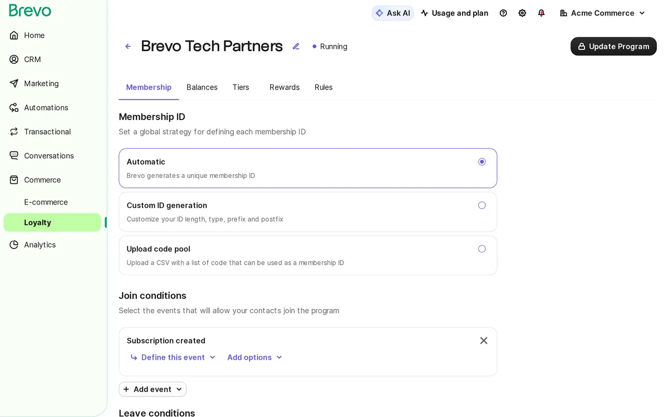Open the Add event dropdown chevron
This screenshot has height=417, width=668.
[179, 389]
